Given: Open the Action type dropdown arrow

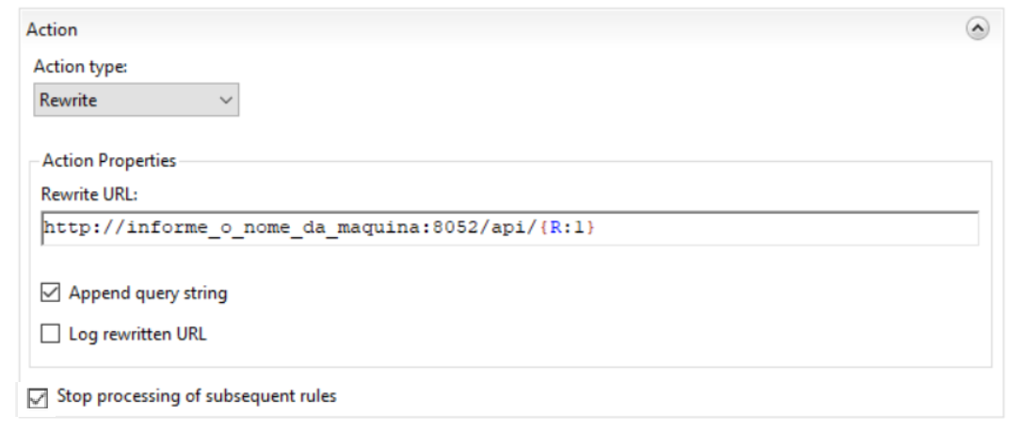Looking at the screenshot, I should (226, 101).
